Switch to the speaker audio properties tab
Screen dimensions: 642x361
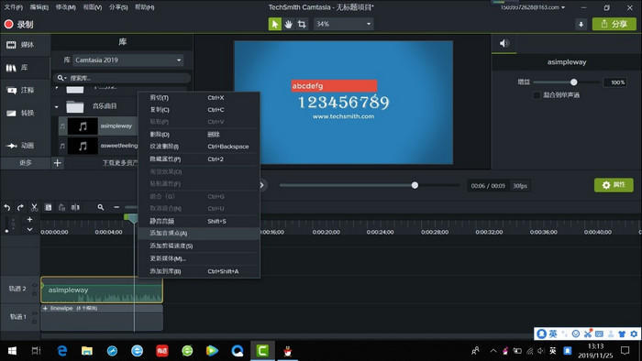(x=504, y=43)
